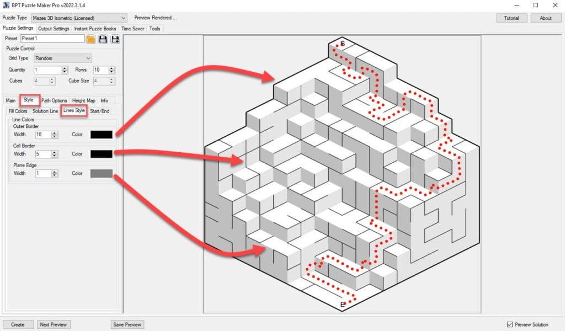Open the Tutorial button
The width and height of the screenshot is (565, 331).
point(511,18)
